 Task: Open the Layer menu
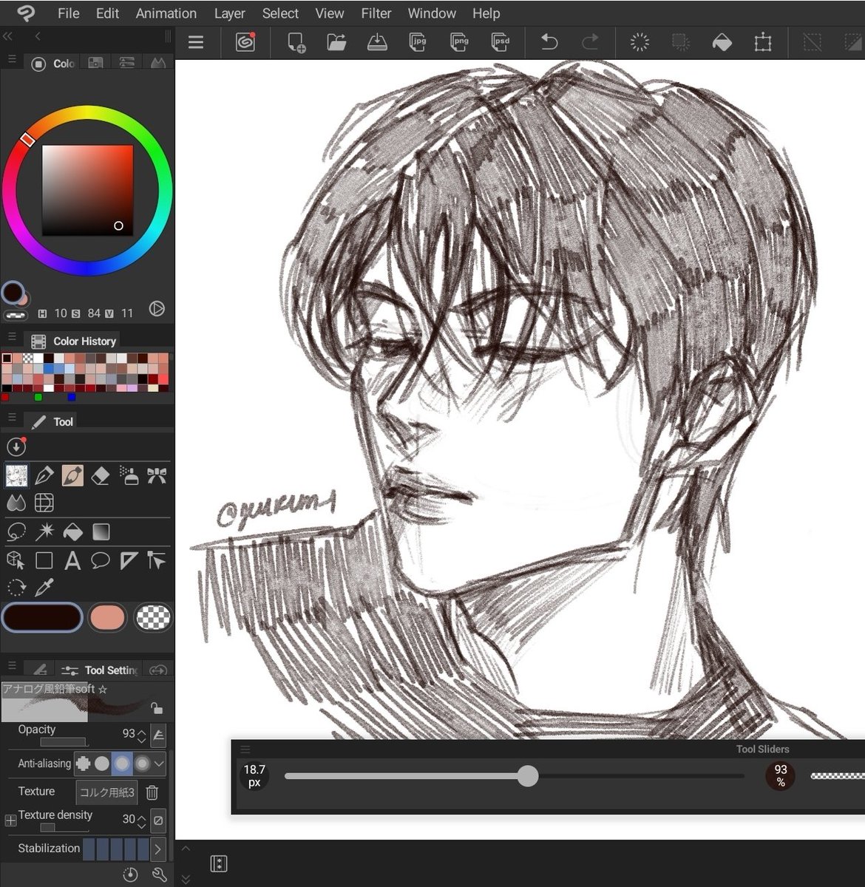point(229,13)
